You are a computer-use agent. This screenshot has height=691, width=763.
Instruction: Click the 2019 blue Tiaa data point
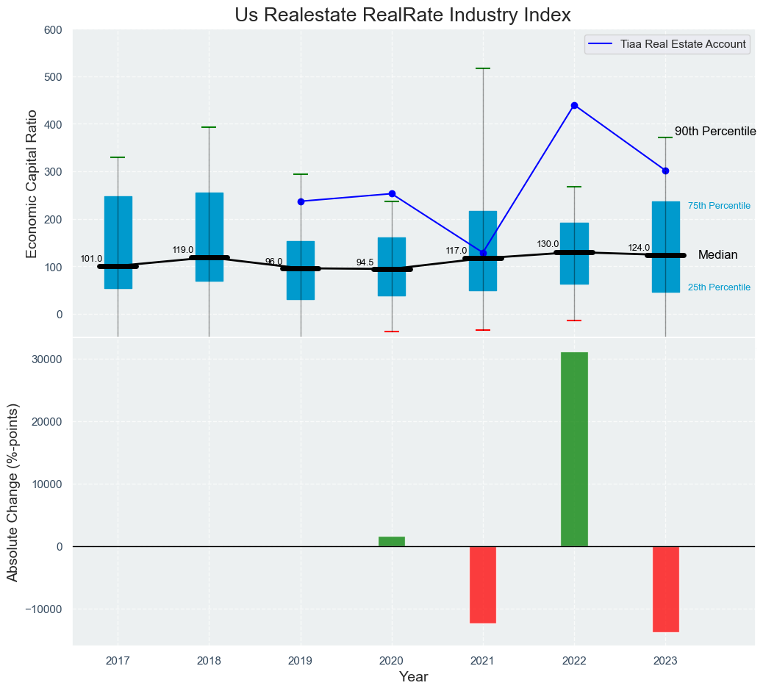[301, 201]
